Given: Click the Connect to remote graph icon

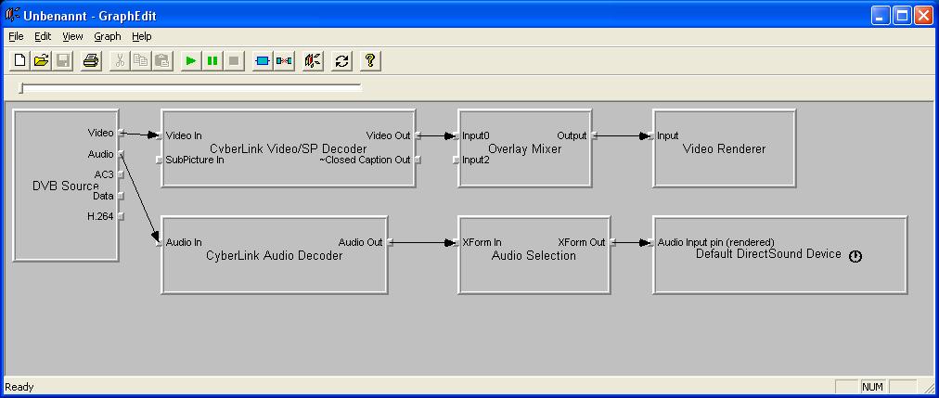Looking at the screenshot, I should point(314,61).
